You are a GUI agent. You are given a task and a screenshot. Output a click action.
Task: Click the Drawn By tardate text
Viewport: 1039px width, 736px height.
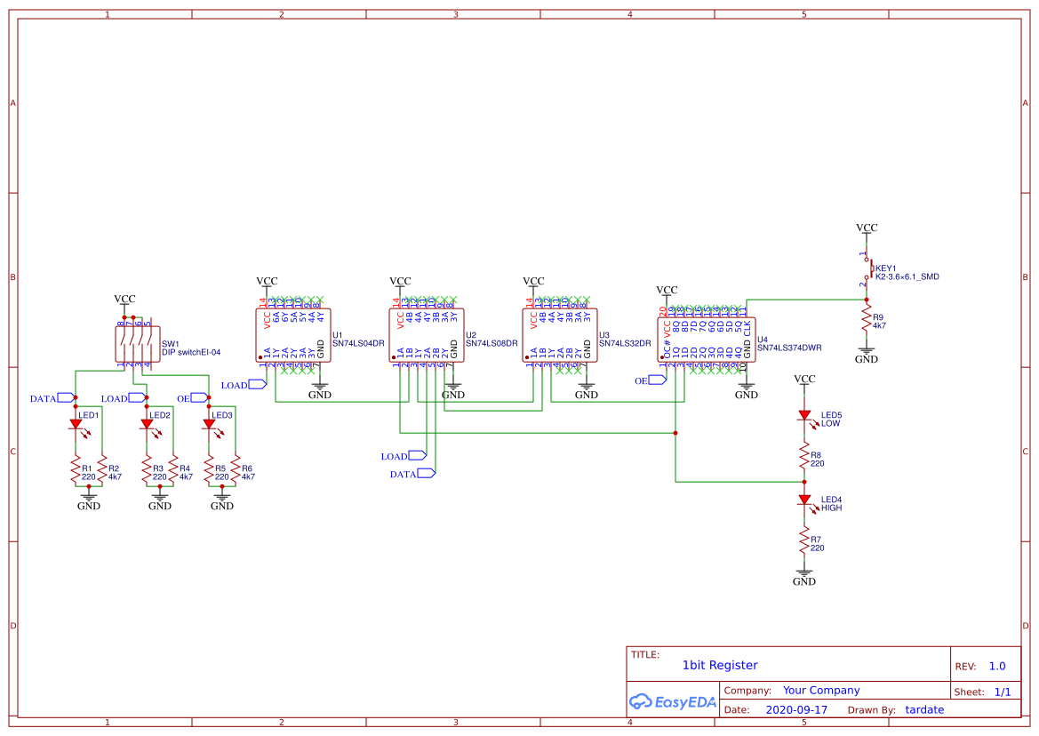coord(924,709)
